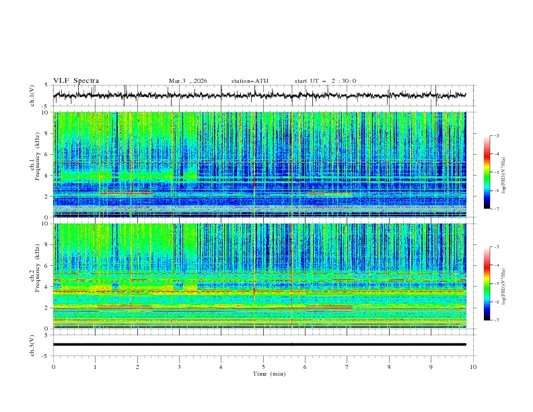Click the ch.1 voltage waveform trace
The image size is (533, 412).
tap(259, 95)
